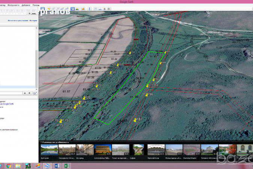Screen dimensions: 253x169
Task: Open File Explorer from the taskbar
Action: click(x=18, y=166)
